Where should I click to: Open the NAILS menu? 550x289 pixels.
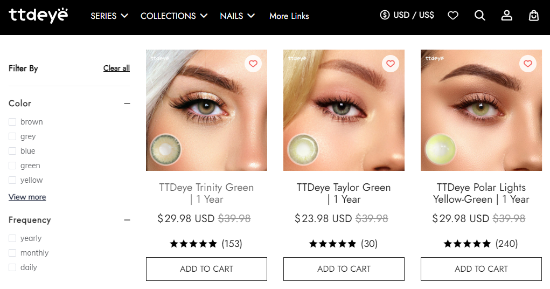(237, 16)
